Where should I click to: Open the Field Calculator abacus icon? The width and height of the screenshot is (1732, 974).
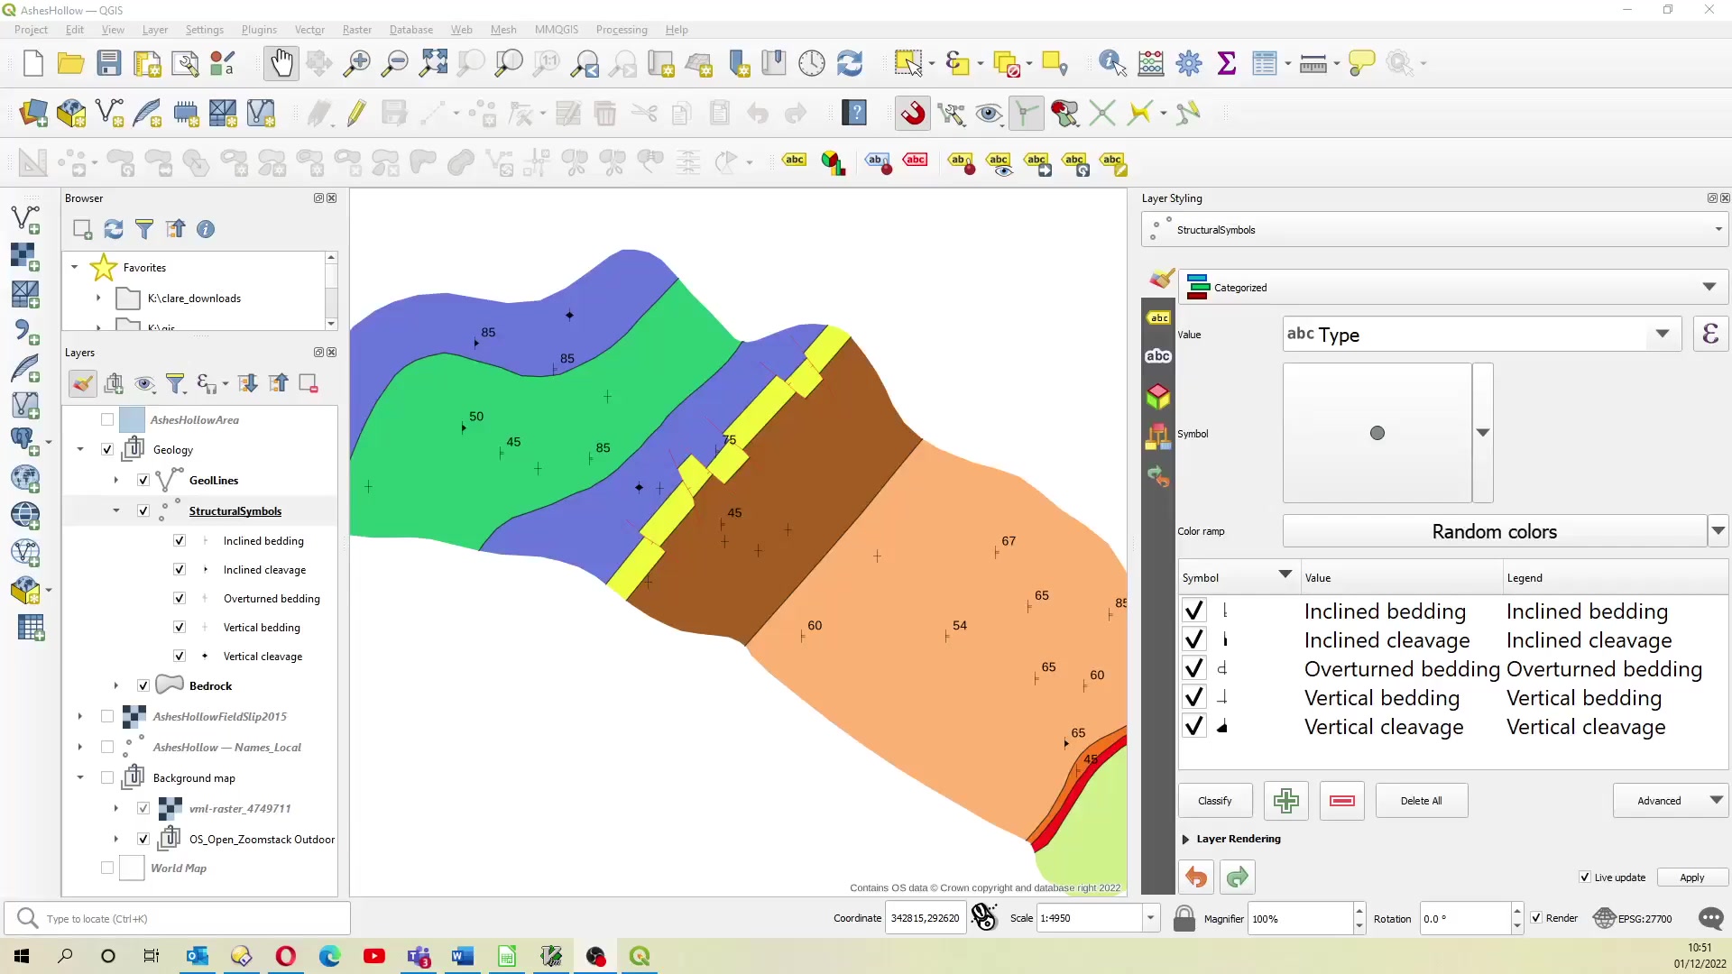coord(1149,63)
